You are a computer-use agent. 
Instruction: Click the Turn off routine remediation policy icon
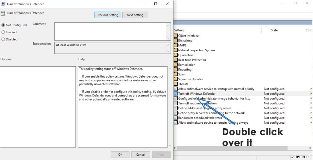click(x=175, y=103)
